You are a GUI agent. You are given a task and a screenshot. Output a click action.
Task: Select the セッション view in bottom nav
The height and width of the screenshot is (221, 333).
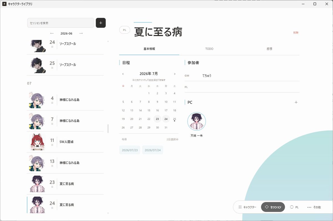[273, 207]
